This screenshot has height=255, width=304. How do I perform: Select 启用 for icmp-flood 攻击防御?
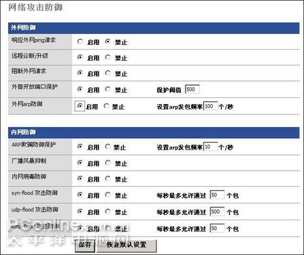[x=80, y=228]
